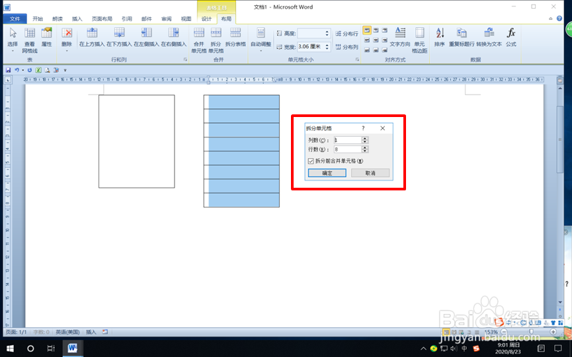The image size is (572, 357).
Task: Toggle 拆分前合并单元格 checkbox
Action: click(311, 161)
